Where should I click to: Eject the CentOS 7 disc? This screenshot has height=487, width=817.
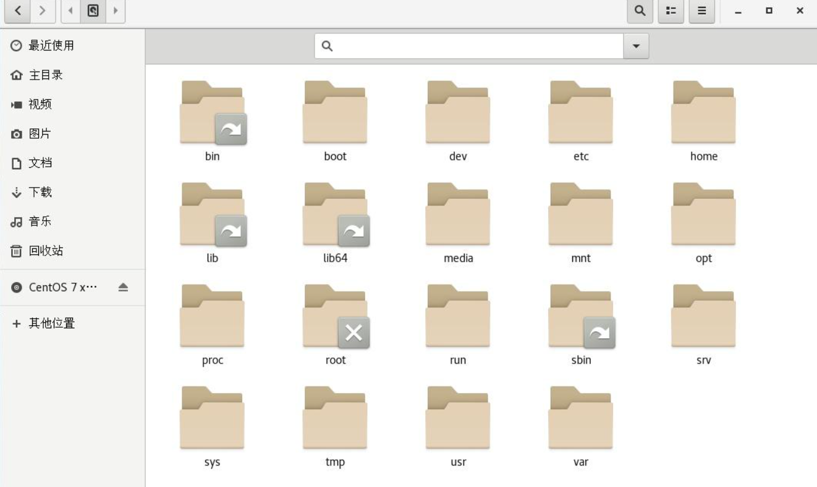click(x=123, y=288)
